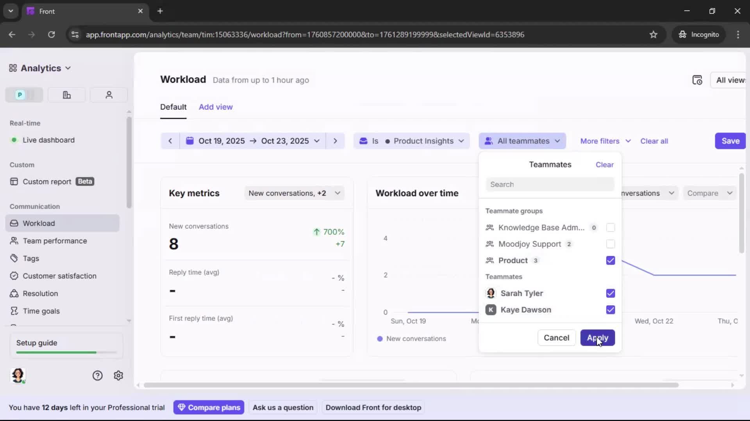750x421 pixels.
Task: Select the teammate person icon in Analytics
Action: (109, 95)
